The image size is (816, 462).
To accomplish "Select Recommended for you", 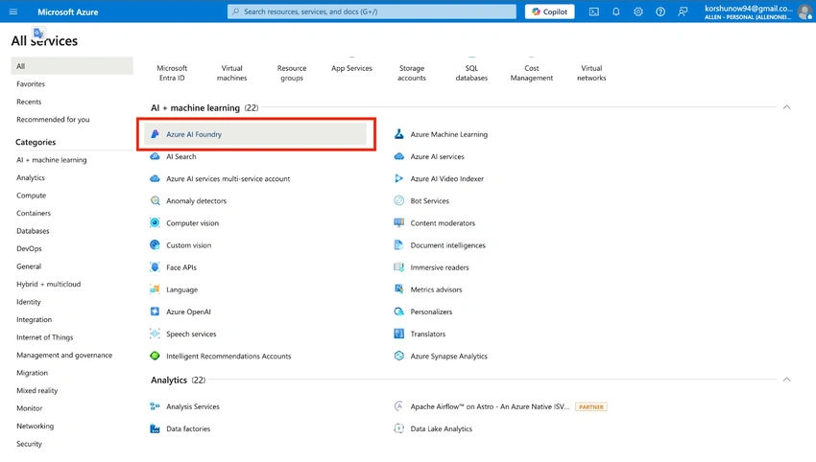I will coord(53,119).
